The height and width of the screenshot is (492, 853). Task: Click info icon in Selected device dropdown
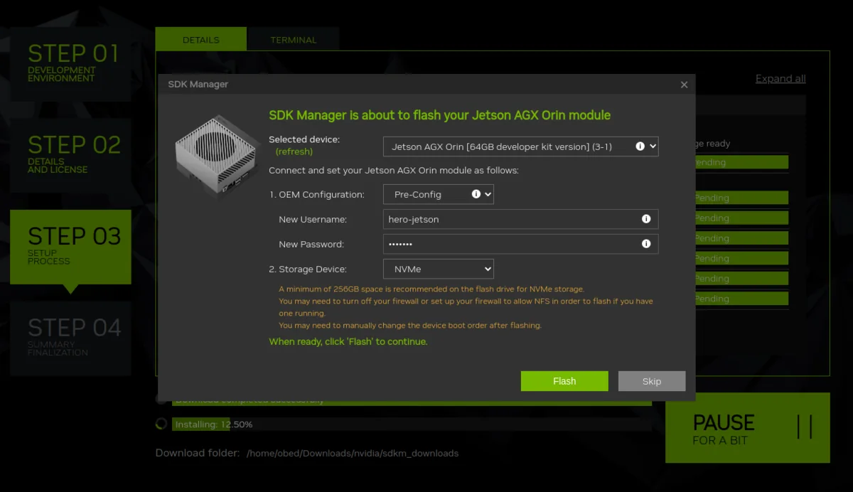click(x=640, y=146)
